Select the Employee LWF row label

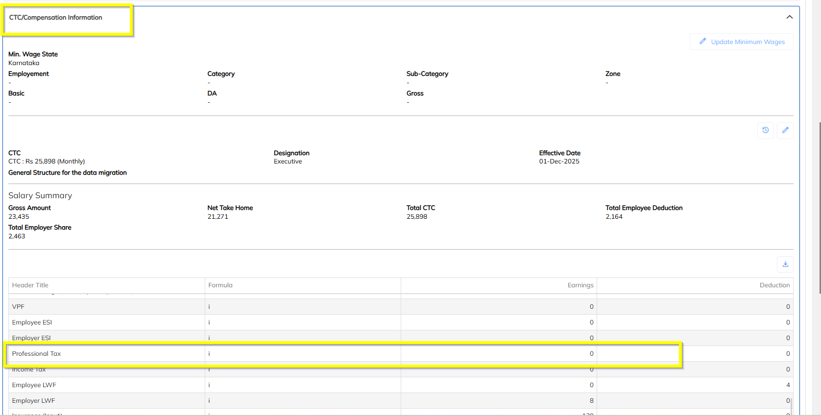tap(34, 385)
